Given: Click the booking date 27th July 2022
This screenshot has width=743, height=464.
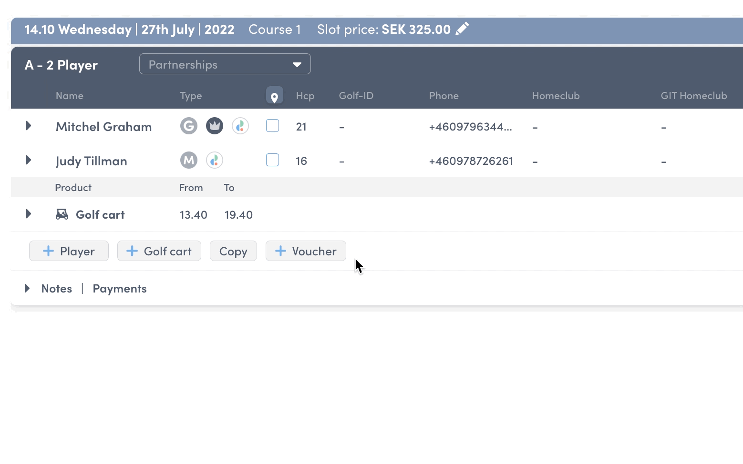Looking at the screenshot, I should pos(188,29).
